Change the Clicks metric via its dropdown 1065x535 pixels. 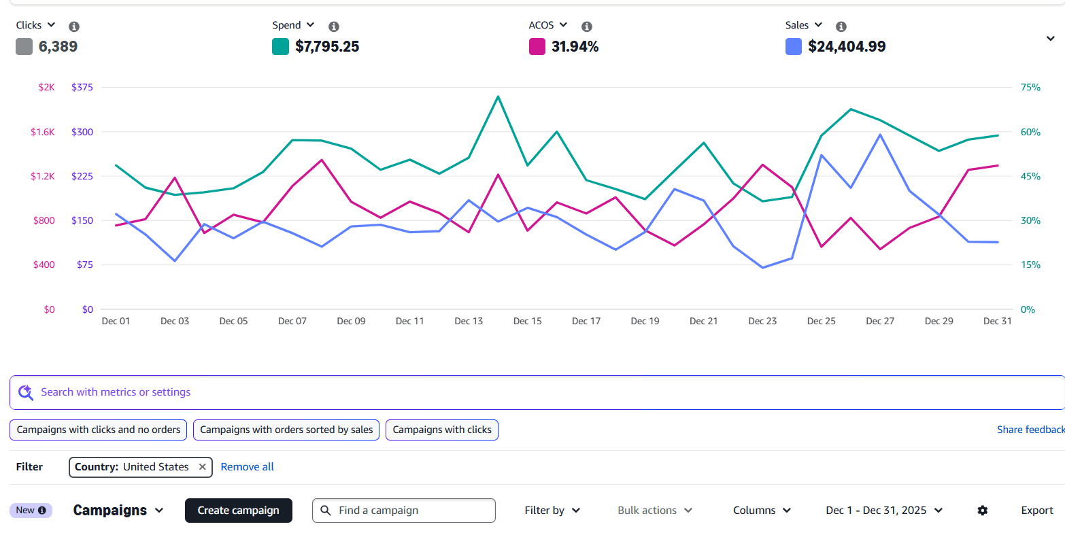point(50,24)
